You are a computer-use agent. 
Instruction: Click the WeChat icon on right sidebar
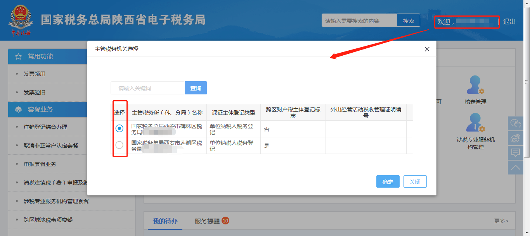(x=516, y=124)
